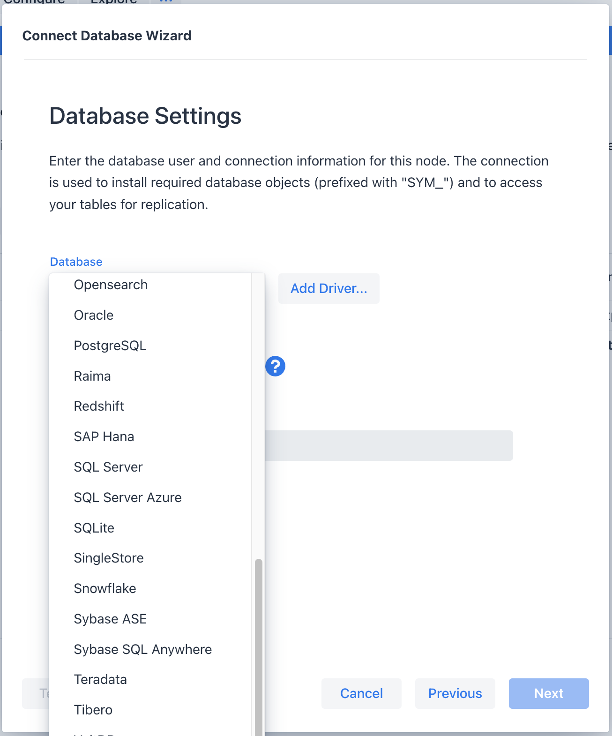Pick Teradata from the database list
Screen dimensions: 612x736
[150, 679]
